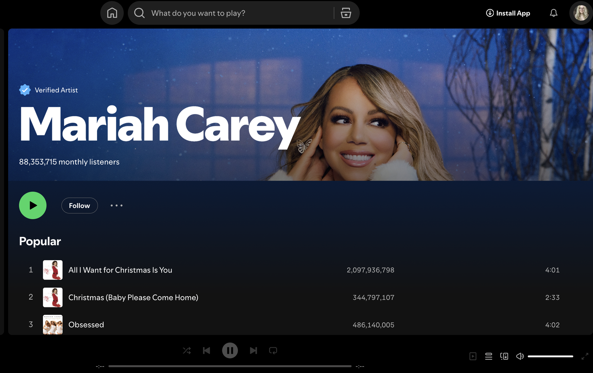
Task: Open the search magnifier
Action: pos(139,13)
